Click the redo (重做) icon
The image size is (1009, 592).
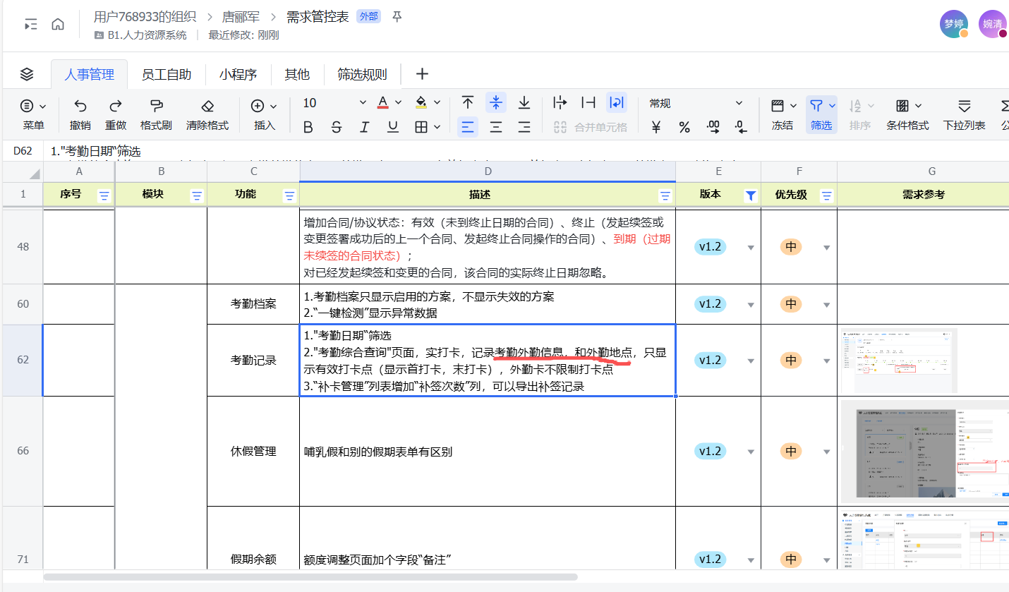[x=116, y=106]
